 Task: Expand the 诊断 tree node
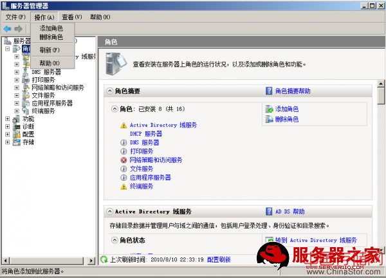click(x=7, y=126)
